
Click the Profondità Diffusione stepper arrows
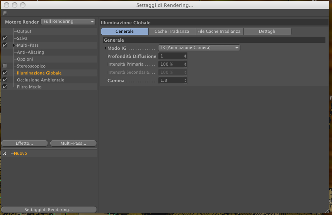pyautogui.click(x=185, y=56)
